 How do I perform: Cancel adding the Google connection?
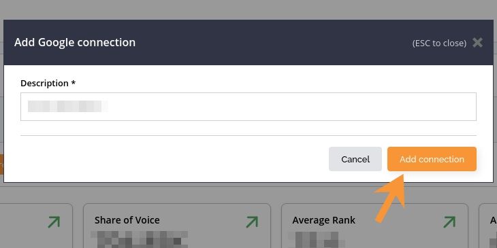(x=355, y=159)
